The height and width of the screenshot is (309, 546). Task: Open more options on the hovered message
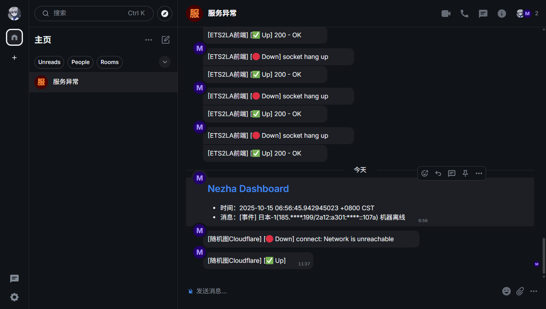(479, 173)
